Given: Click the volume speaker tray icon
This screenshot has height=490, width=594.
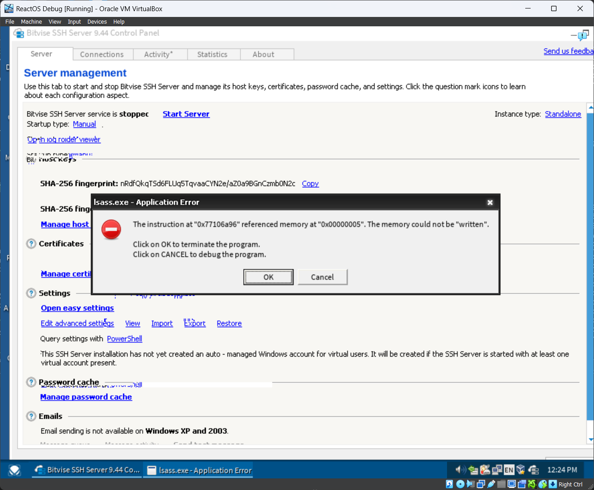Looking at the screenshot, I should (x=461, y=469).
